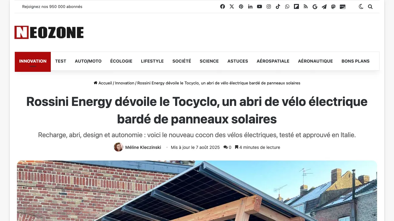This screenshot has height=221, width=394.
Task: Open the Facebook page icon
Action: [x=223, y=6]
